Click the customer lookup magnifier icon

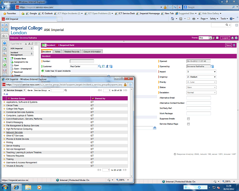pyautogui.click(x=100, y=66)
